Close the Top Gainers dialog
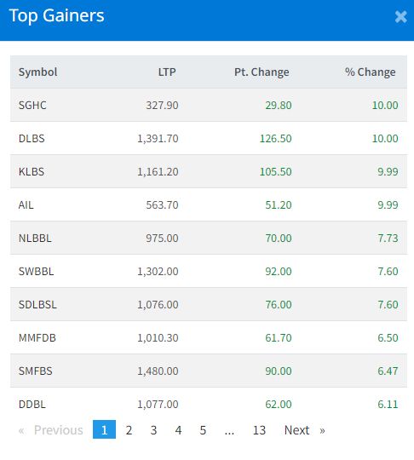 point(401,16)
